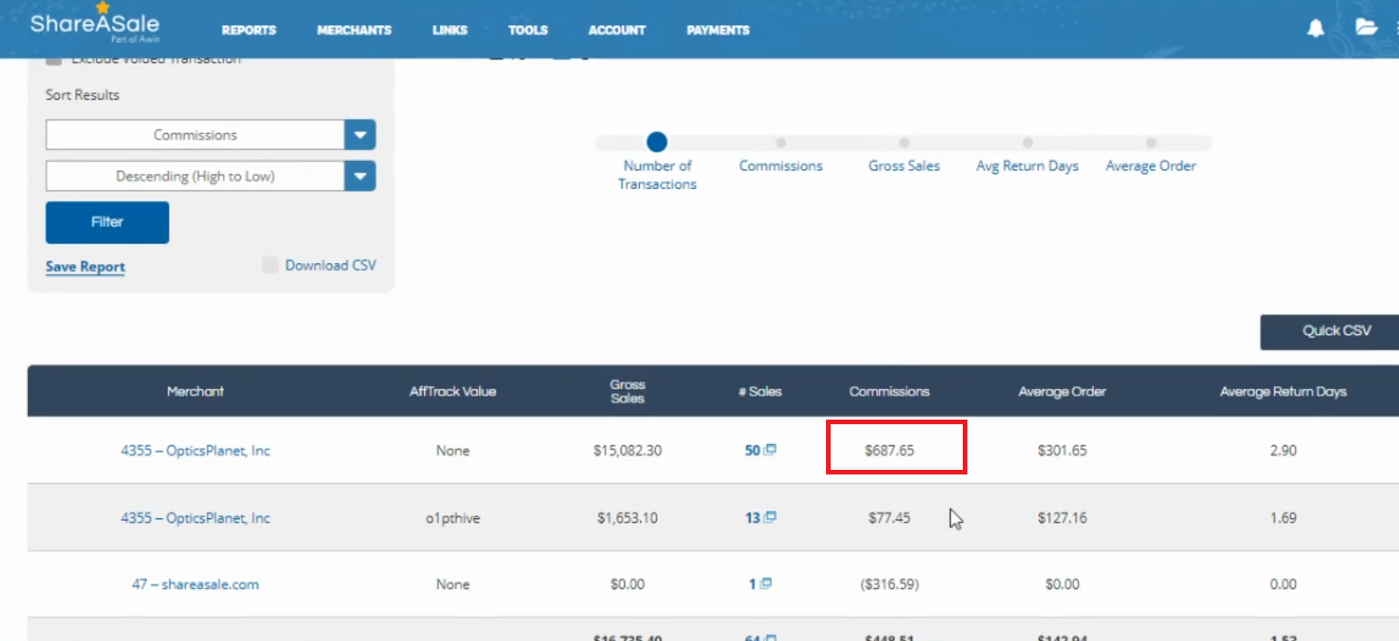Apply the report with the Filter button

tap(107, 222)
